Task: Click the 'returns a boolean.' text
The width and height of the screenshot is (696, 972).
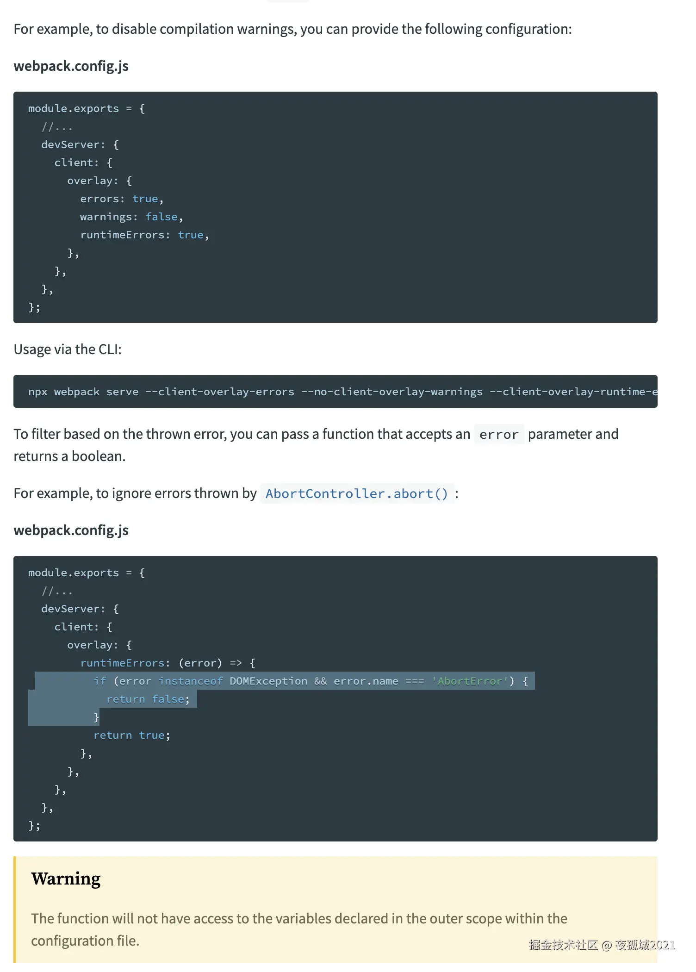Action: [69, 456]
